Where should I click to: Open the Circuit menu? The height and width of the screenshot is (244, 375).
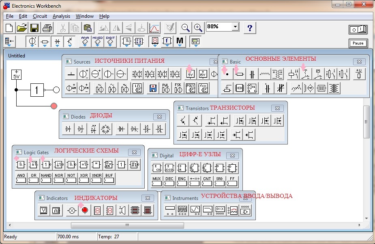click(x=40, y=16)
